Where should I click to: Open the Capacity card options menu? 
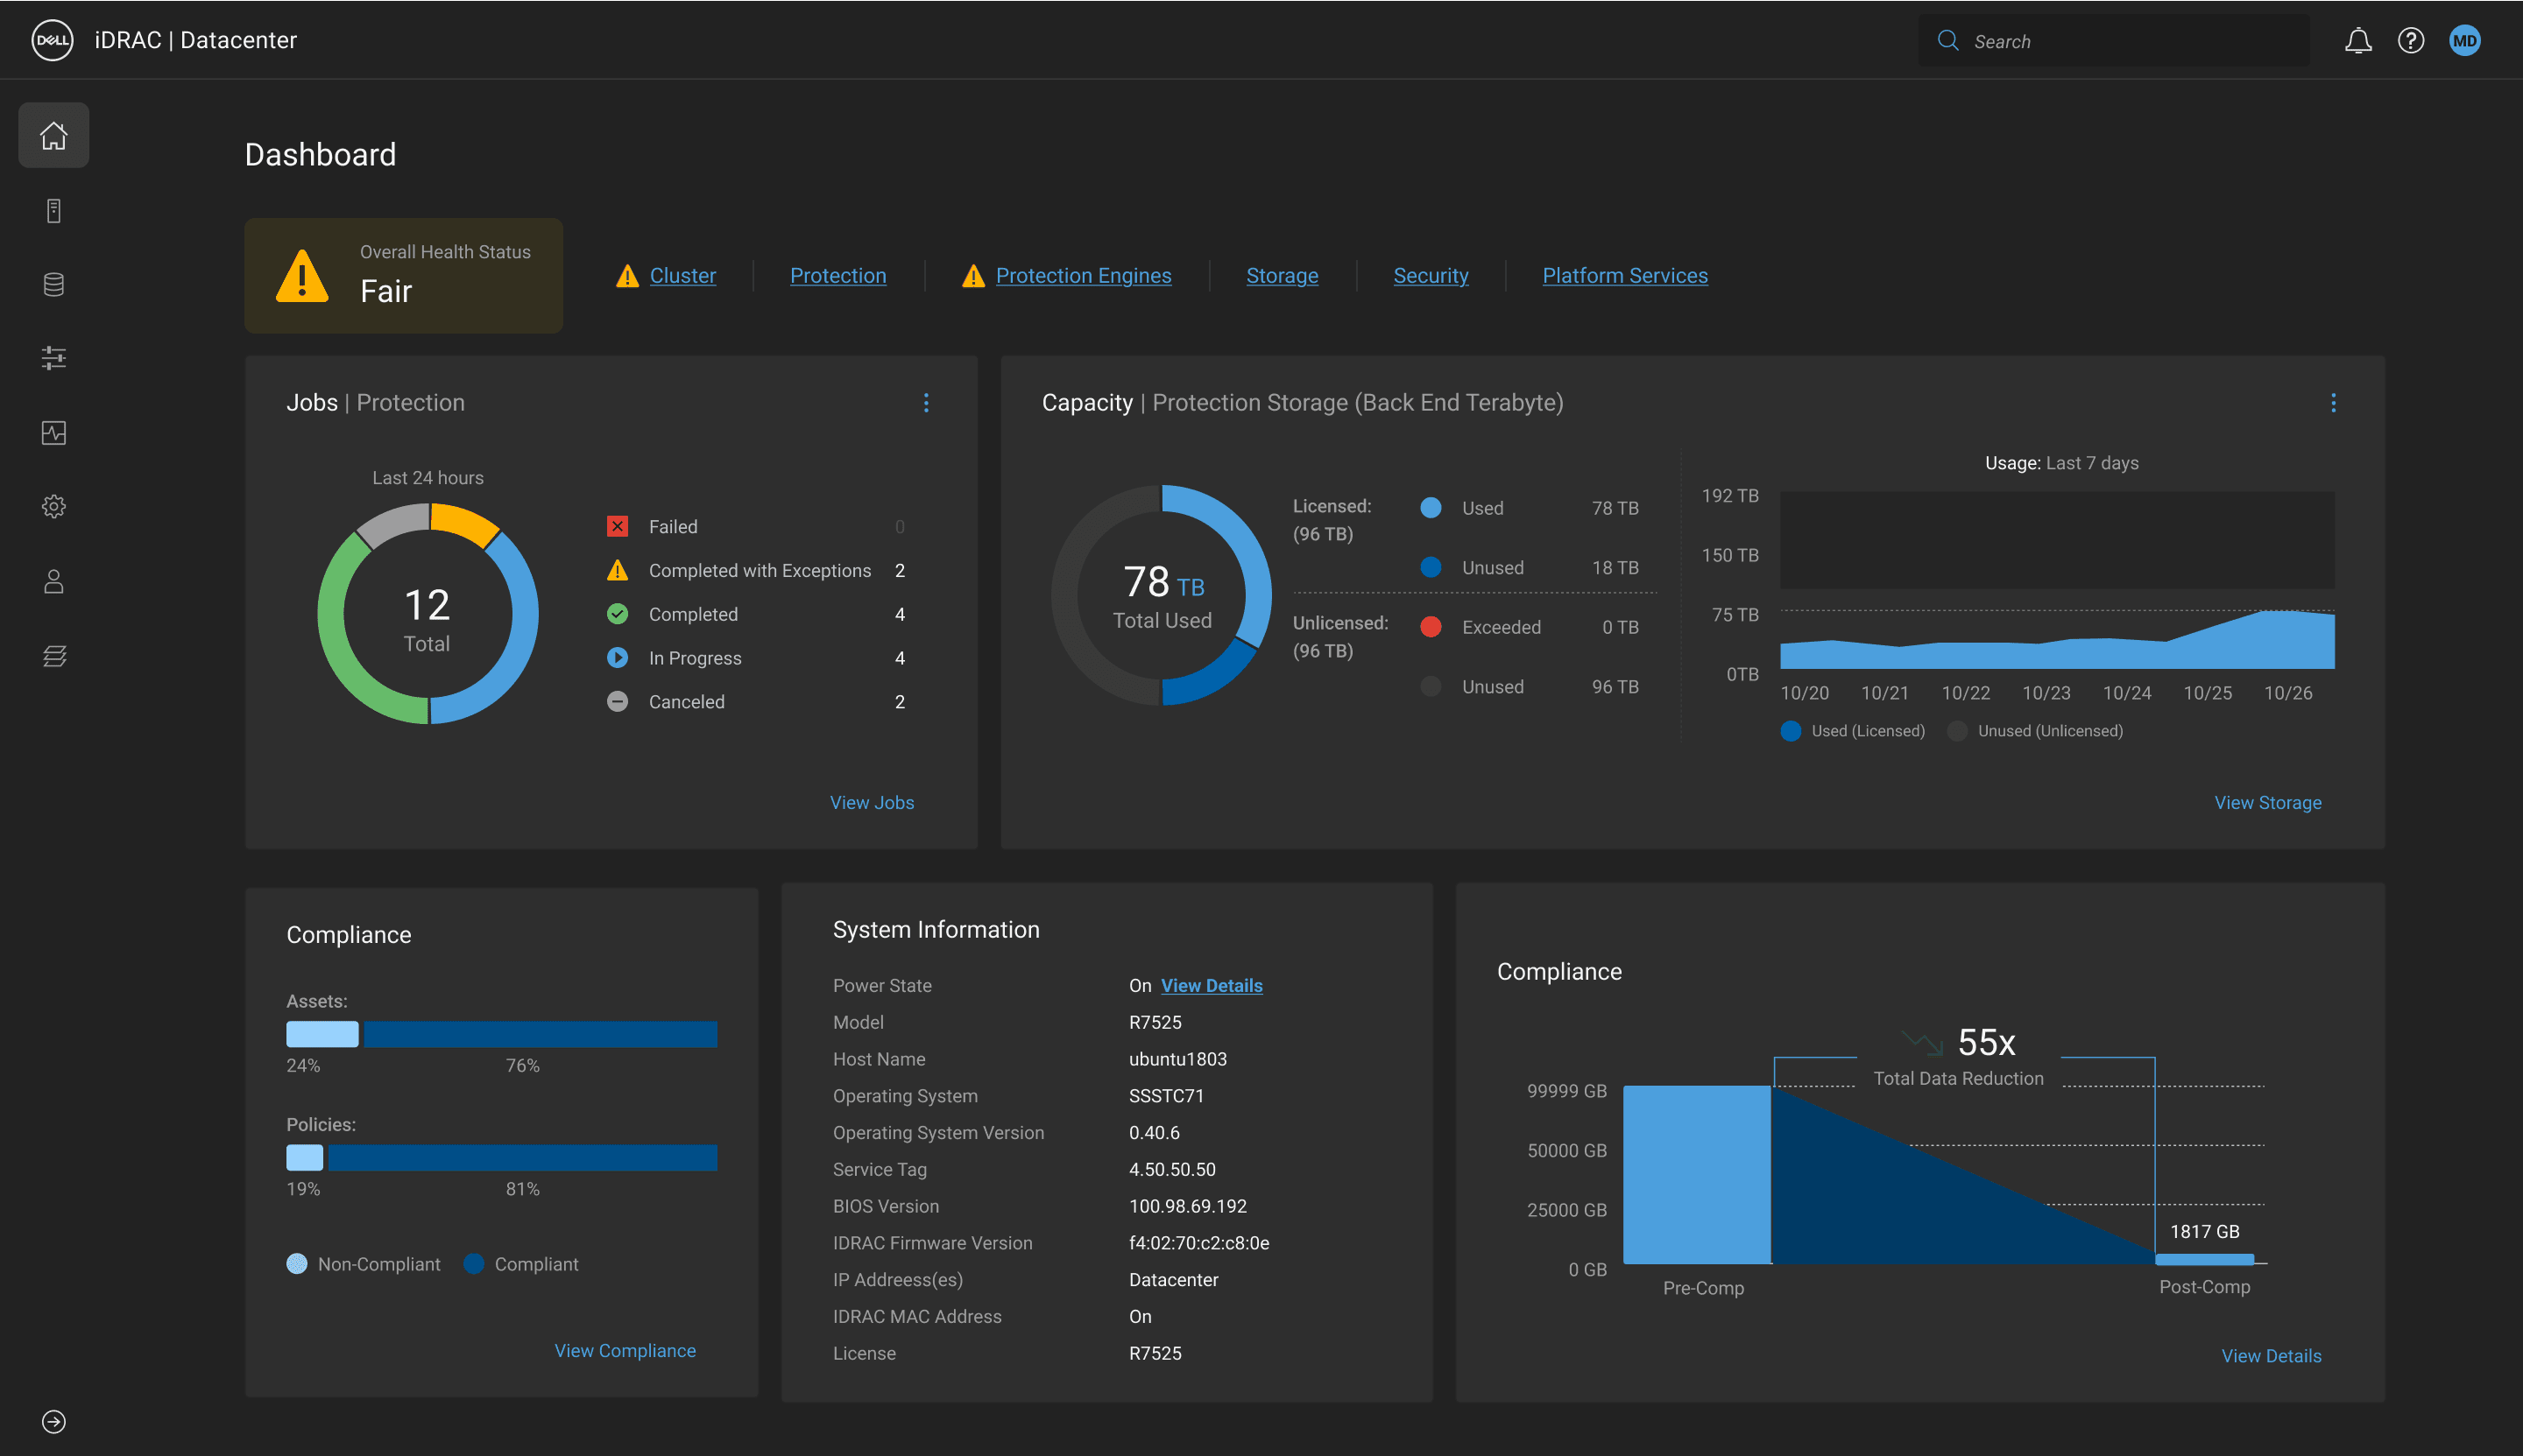[2333, 403]
